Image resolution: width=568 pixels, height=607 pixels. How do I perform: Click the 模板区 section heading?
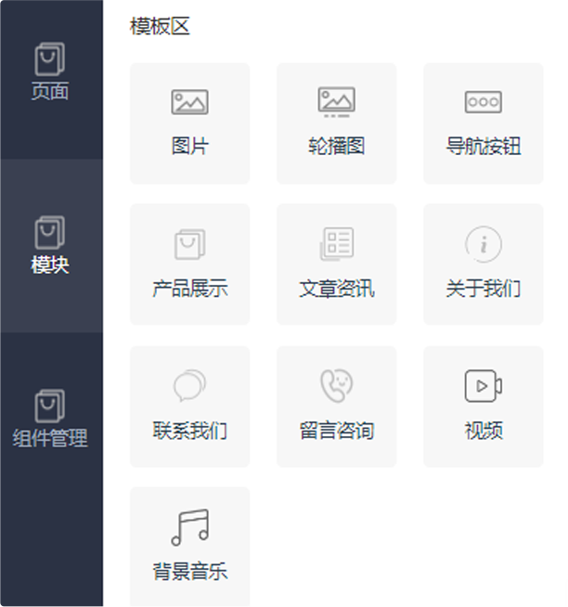(160, 26)
